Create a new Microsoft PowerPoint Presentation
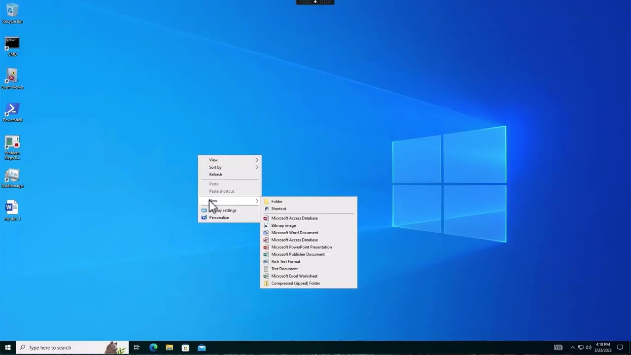This screenshot has height=355, width=631. coord(309,247)
